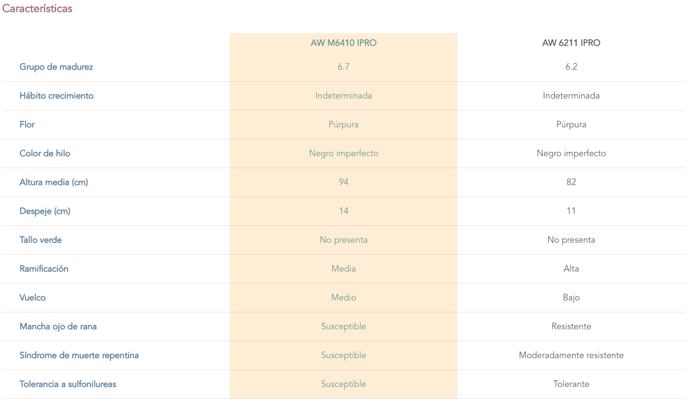Click the Tolerante value for AW 6211
Screen dimensions: 692x406
(571, 384)
